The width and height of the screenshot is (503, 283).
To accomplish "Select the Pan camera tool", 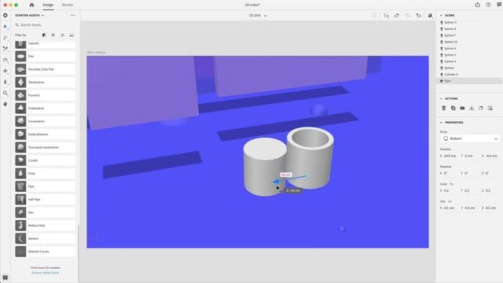I will point(6,71).
